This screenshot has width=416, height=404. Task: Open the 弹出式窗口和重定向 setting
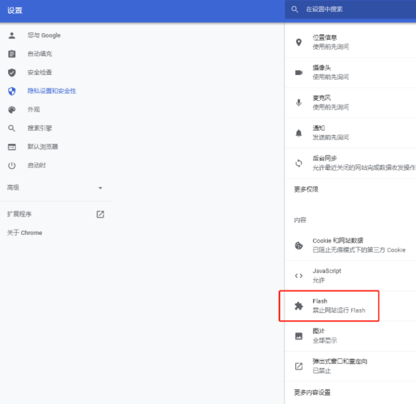[350, 366]
